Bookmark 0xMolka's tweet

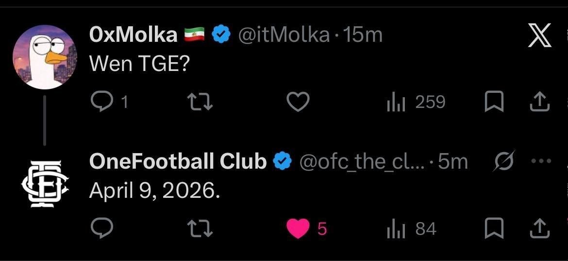click(494, 102)
